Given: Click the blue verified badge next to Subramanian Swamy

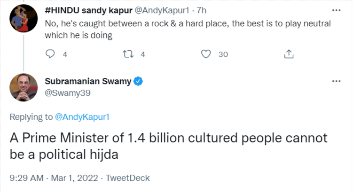Looking at the screenshot, I should click(x=139, y=81).
